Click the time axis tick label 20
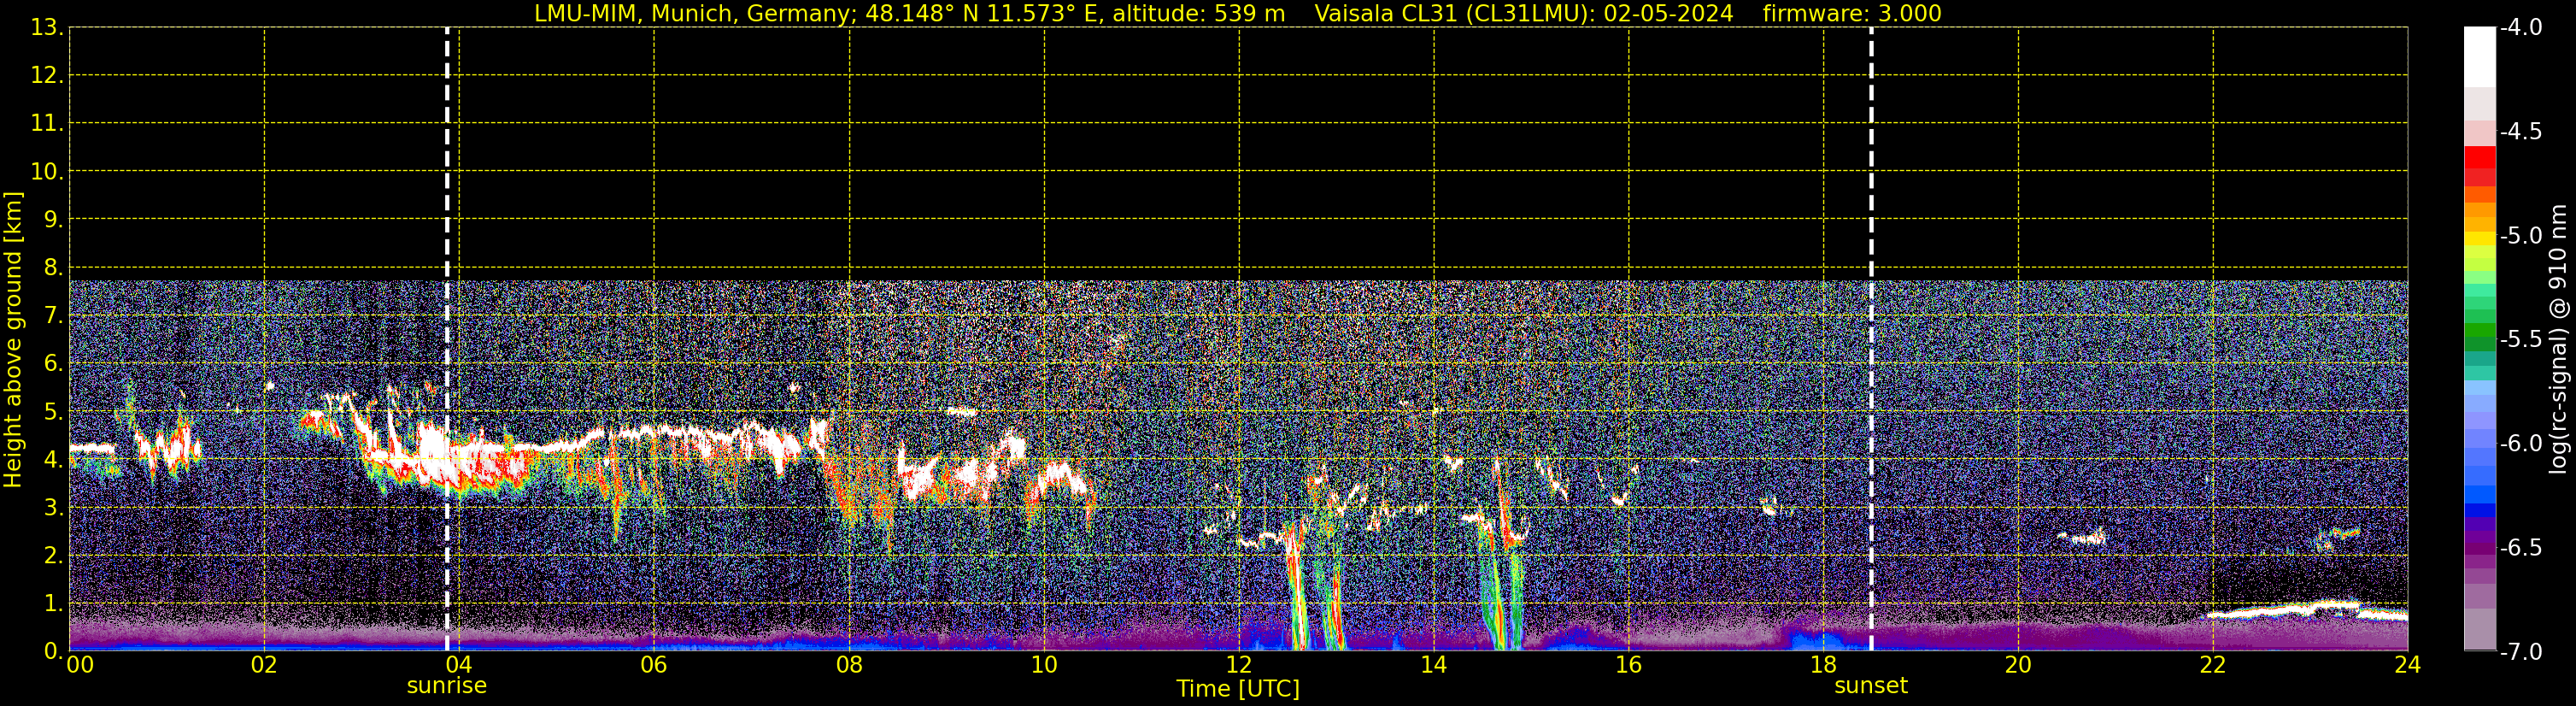2576x706 pixels. pos(2018,665)
